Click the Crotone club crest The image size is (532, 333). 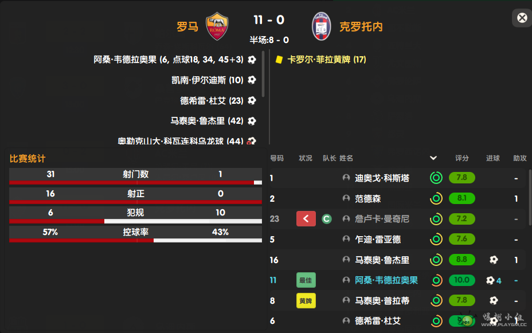point(321,26)
